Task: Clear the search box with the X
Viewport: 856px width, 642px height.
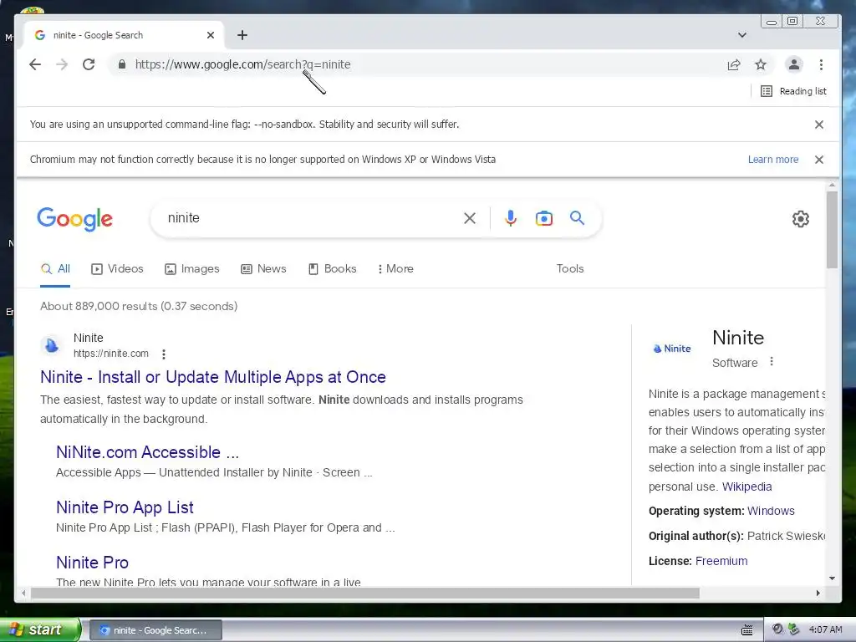Action: point(470,218)
